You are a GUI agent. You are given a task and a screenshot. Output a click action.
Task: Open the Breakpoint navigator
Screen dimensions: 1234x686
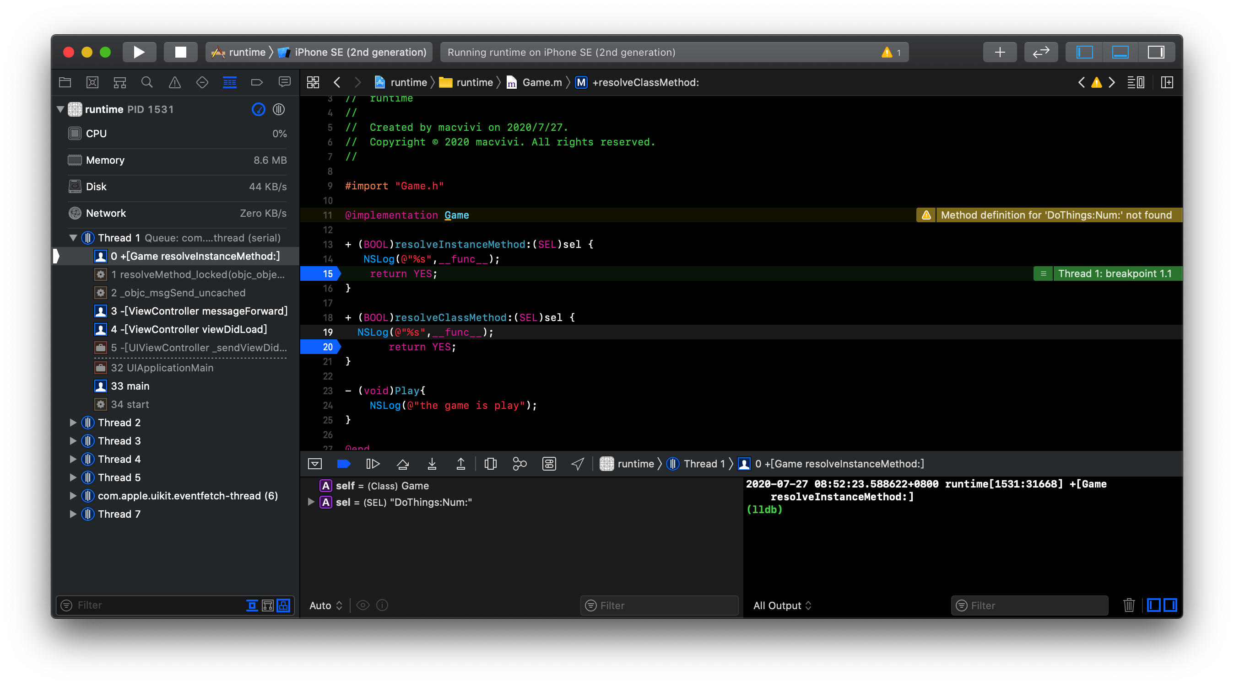point(257,82)
